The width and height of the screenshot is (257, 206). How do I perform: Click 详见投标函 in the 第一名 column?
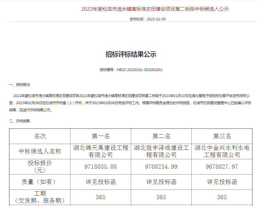coord(101,182)
